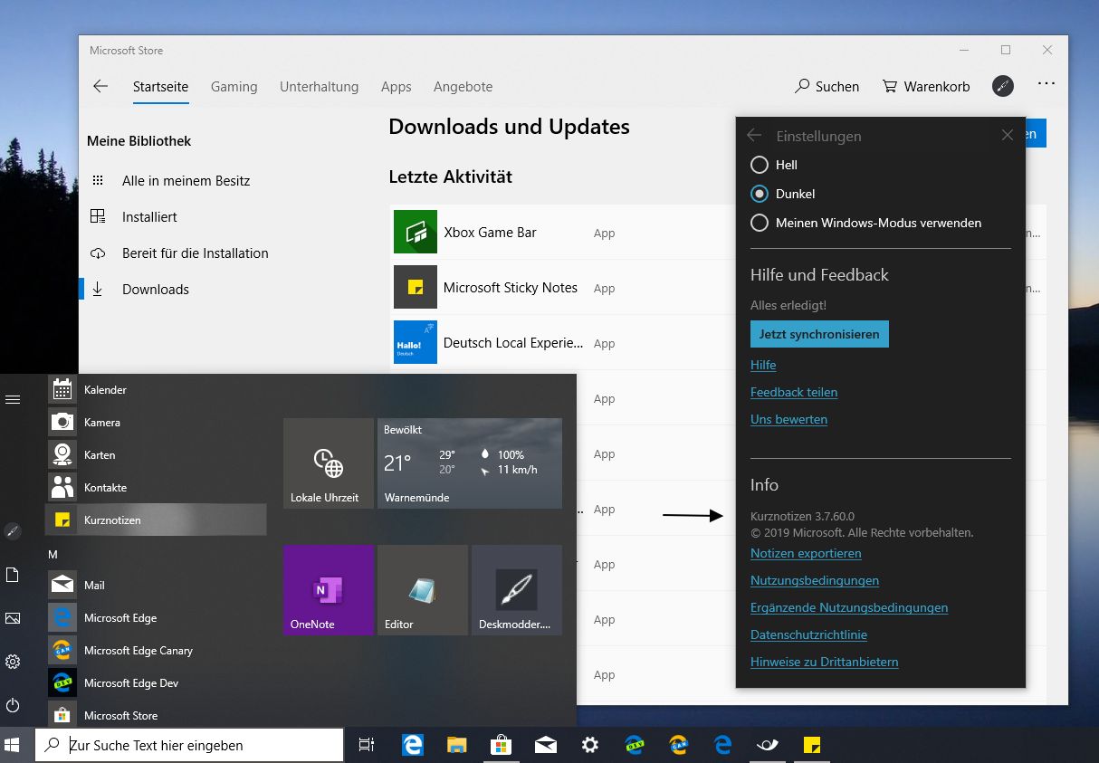1099x763 pixels.
Task: Launch Kurznotizen from Start app list
Action: (x=156, y=520)
